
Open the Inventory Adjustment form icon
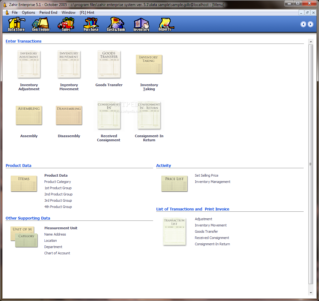click(29, 64)
